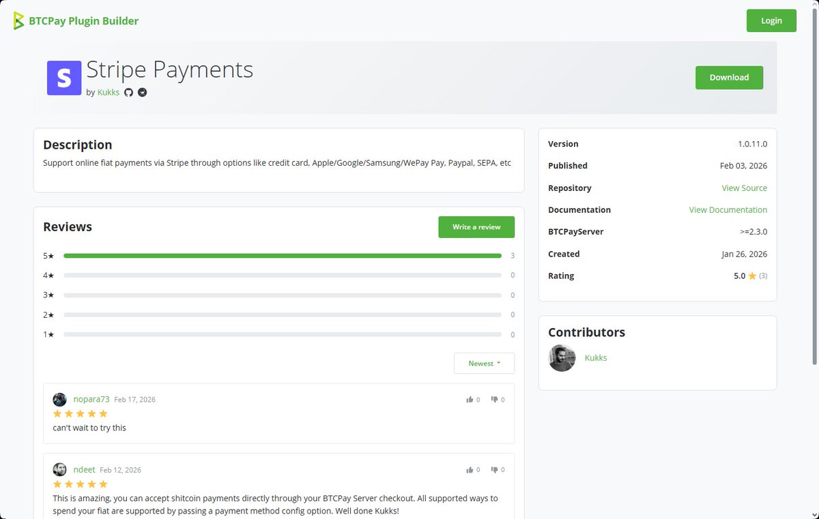Click the 4-star rating bar
Screen dimensions: 819x519
coord(283,276)
